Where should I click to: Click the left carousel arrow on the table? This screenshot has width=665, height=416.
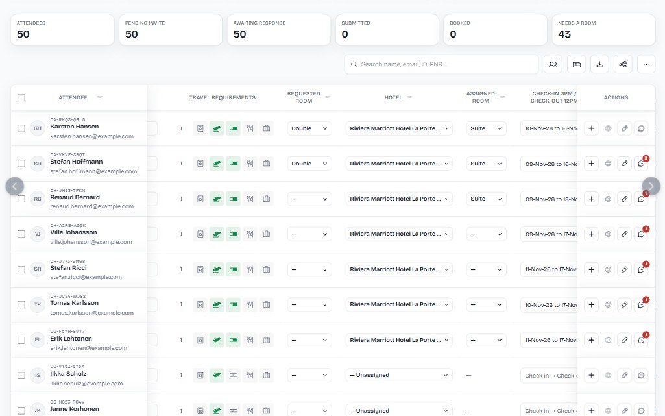(14, 186)
